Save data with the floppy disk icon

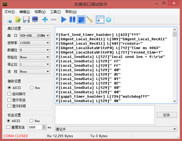(x=26, y=19)
